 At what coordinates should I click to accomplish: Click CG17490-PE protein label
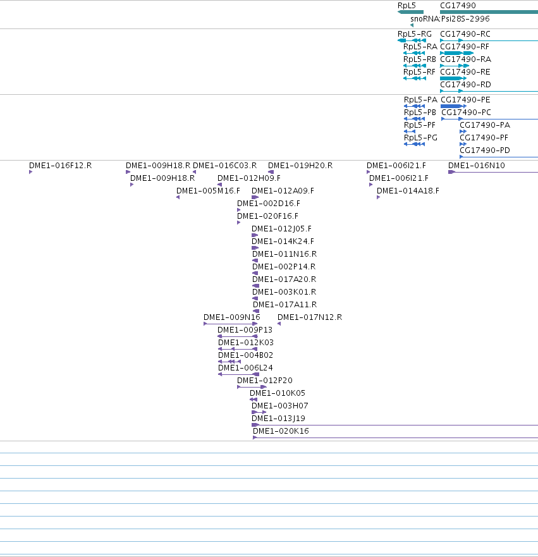coord(465,100)
